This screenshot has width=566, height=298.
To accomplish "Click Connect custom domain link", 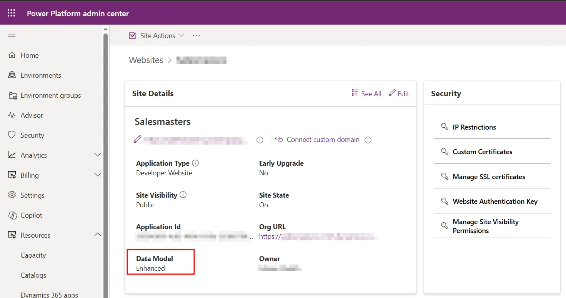I will pyautogui.click(x=323, y=140).
